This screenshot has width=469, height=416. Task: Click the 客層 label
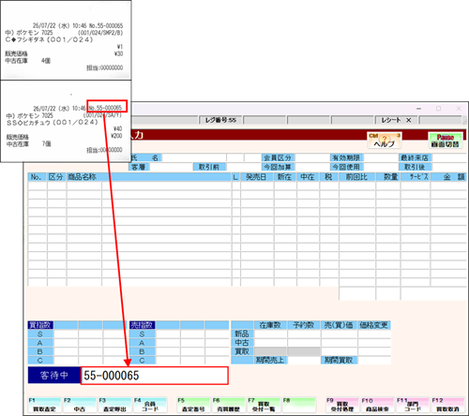[139, 167]
